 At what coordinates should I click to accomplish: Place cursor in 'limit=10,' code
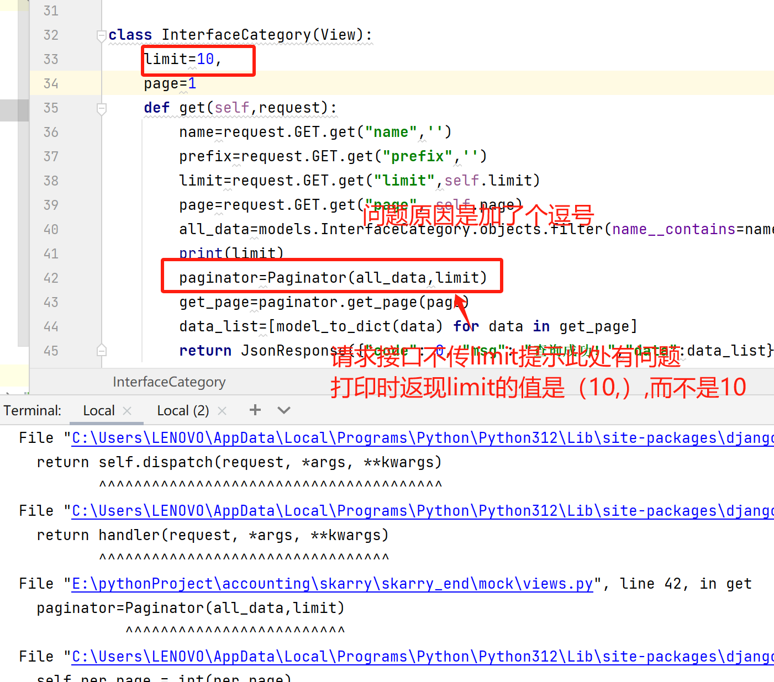click(183, 59)
